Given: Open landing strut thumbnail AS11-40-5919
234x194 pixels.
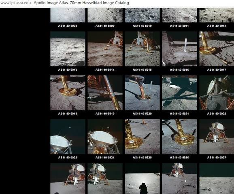Looking at the screenshot, I should [105, 93].
